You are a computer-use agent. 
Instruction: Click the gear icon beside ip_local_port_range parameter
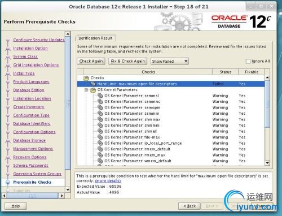(100, 143)
